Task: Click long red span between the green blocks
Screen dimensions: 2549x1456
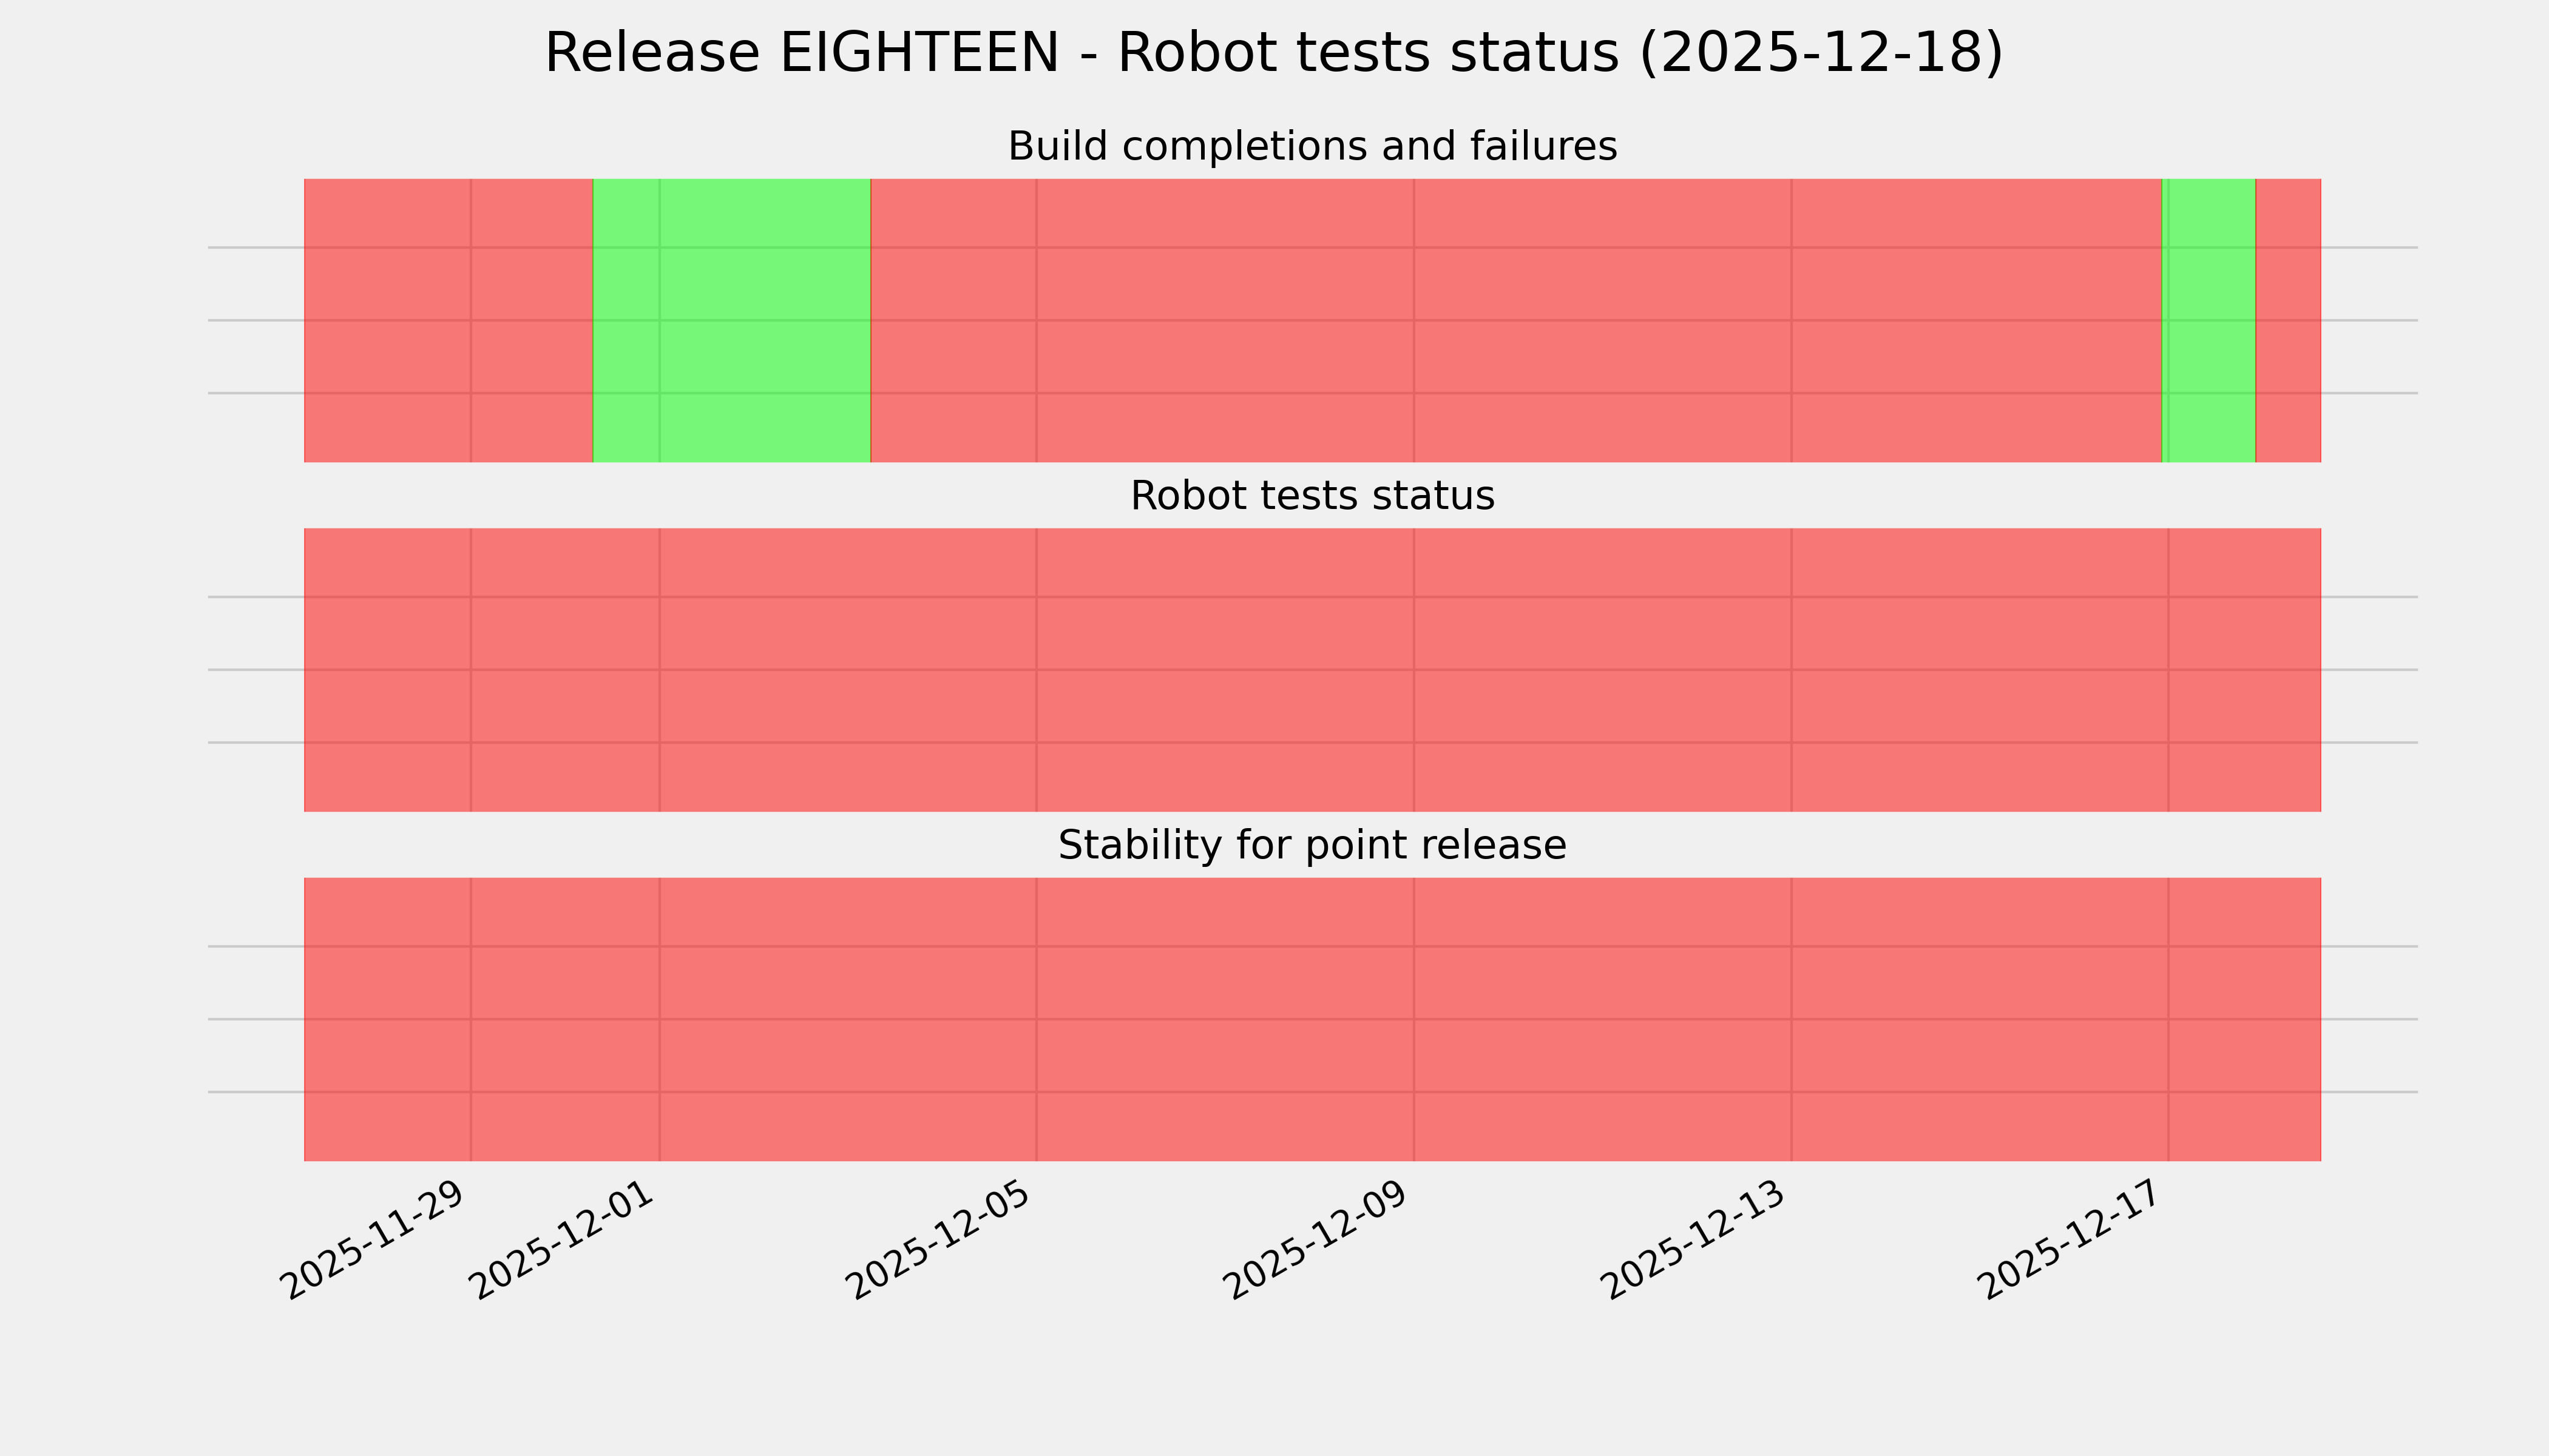Action: (1515, 320)
